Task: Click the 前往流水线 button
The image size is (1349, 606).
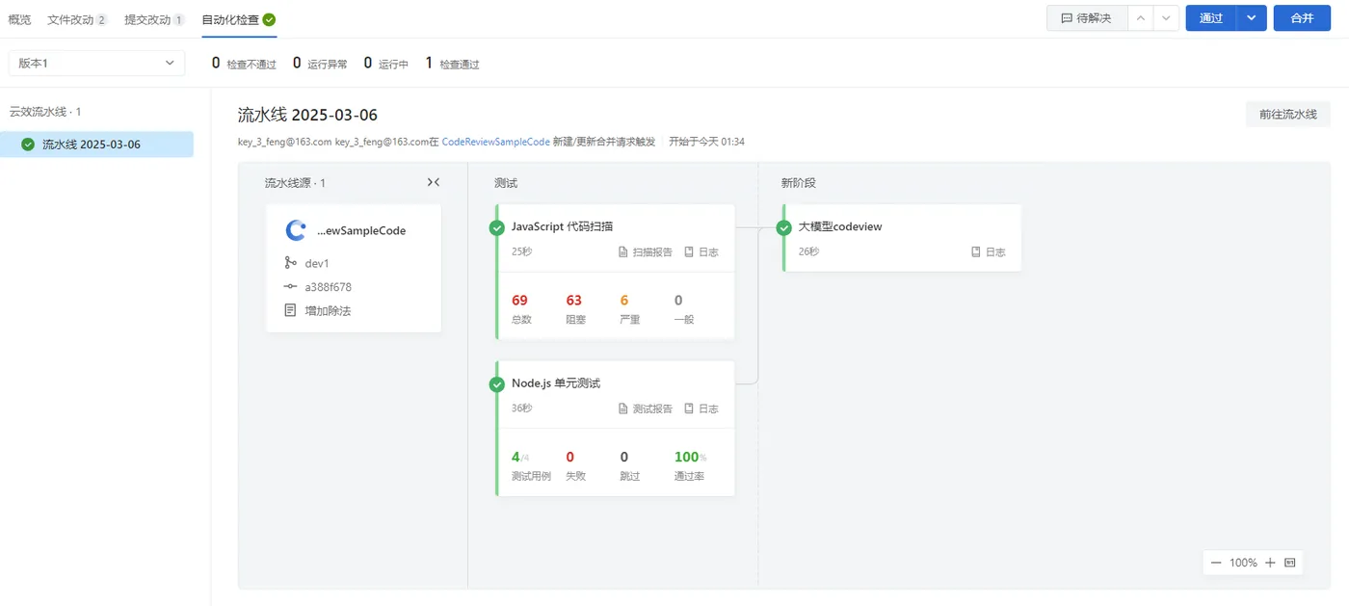Action: tap(1287, 114)
